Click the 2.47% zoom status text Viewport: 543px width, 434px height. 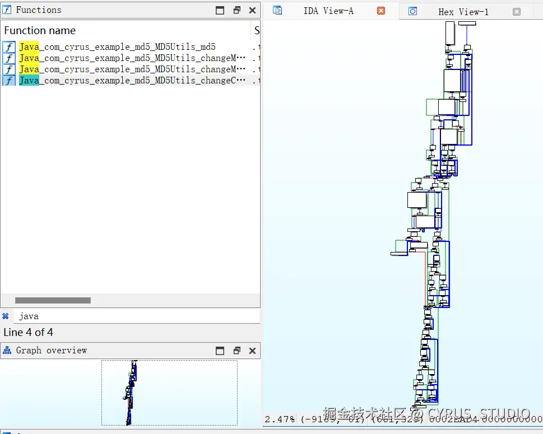280,419
